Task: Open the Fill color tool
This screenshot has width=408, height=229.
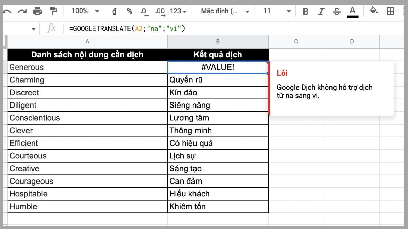Action: coord(373,11)
